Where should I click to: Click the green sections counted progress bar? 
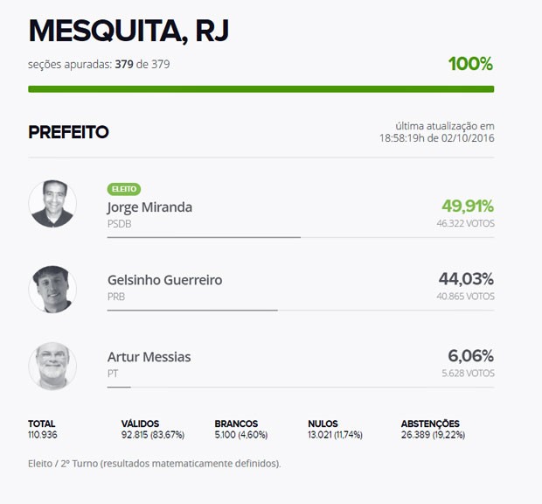point(261,89)
